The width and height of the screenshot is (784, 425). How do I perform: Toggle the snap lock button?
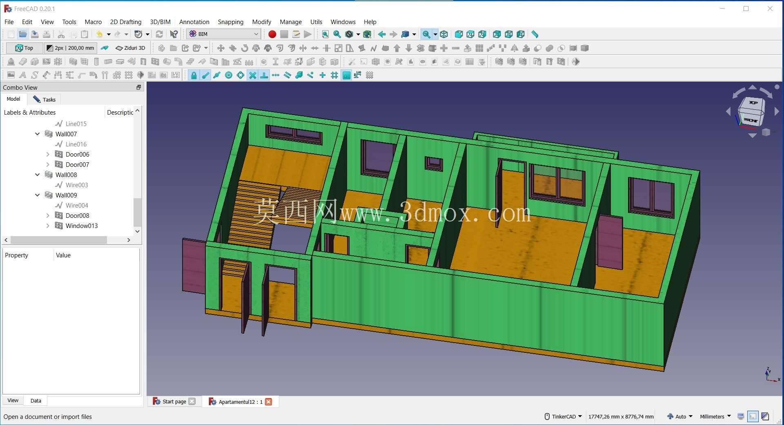click(x=194, y=75)
